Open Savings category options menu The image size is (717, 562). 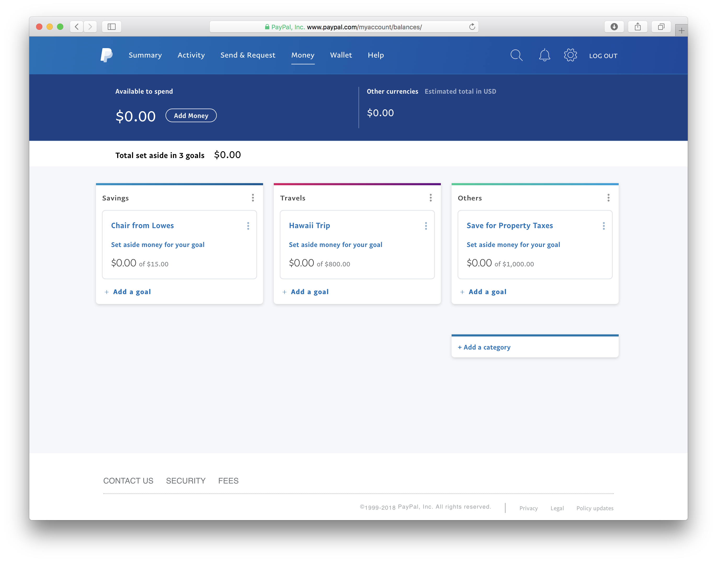coord(253,198)
